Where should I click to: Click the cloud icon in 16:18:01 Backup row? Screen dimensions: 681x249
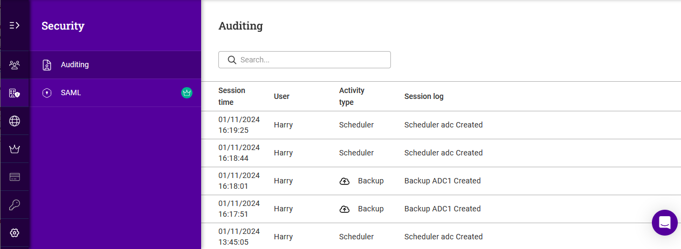(345, 181)
